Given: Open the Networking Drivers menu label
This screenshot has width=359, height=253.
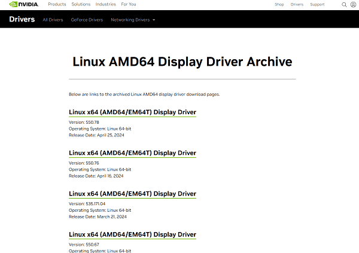Looking at the screenshot, I should (130, 20).
